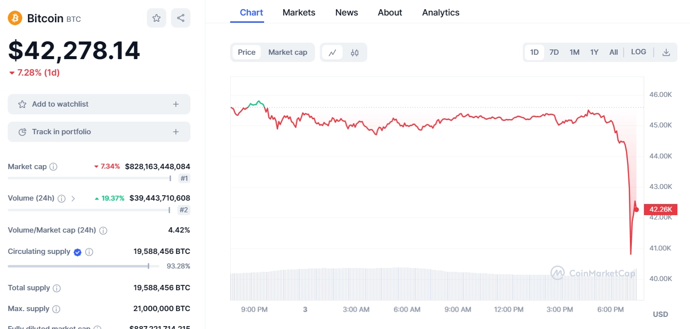Switch to line chart view icon
This screenshot has width=690, height=329.
(x=332, y=52)
